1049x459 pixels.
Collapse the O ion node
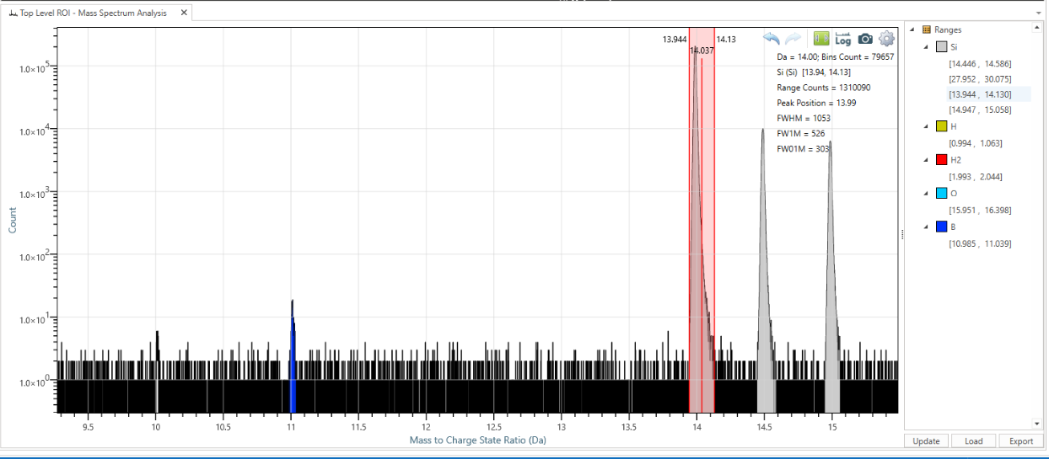(x=926, y=194)
